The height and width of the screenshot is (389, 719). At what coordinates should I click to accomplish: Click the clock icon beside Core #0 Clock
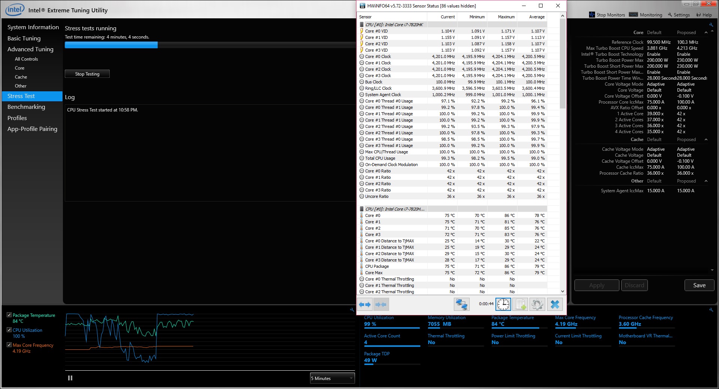click(362, 56)
